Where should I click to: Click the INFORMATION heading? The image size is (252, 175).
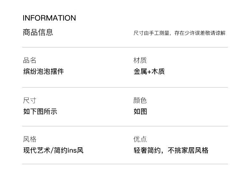pos(49,18)
